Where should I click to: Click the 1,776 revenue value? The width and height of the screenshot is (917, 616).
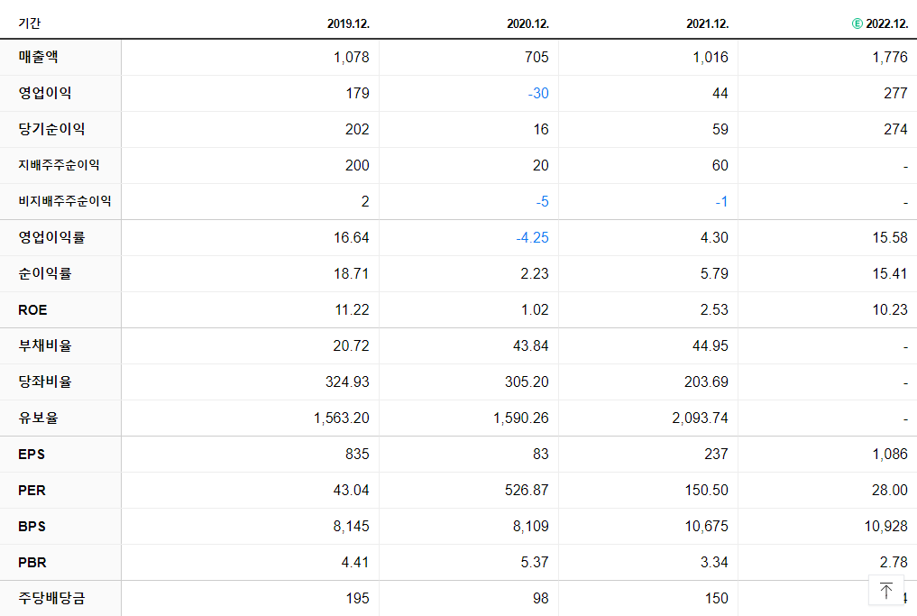pyautogui.click(x=890, y=58)
